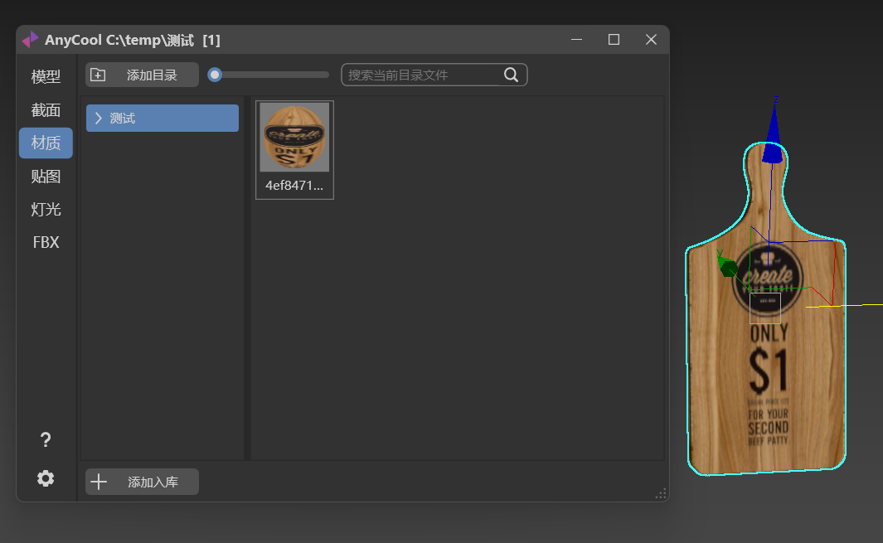Switch to the 灯光 tab
The image size is (883, 543).
point(46,210)
